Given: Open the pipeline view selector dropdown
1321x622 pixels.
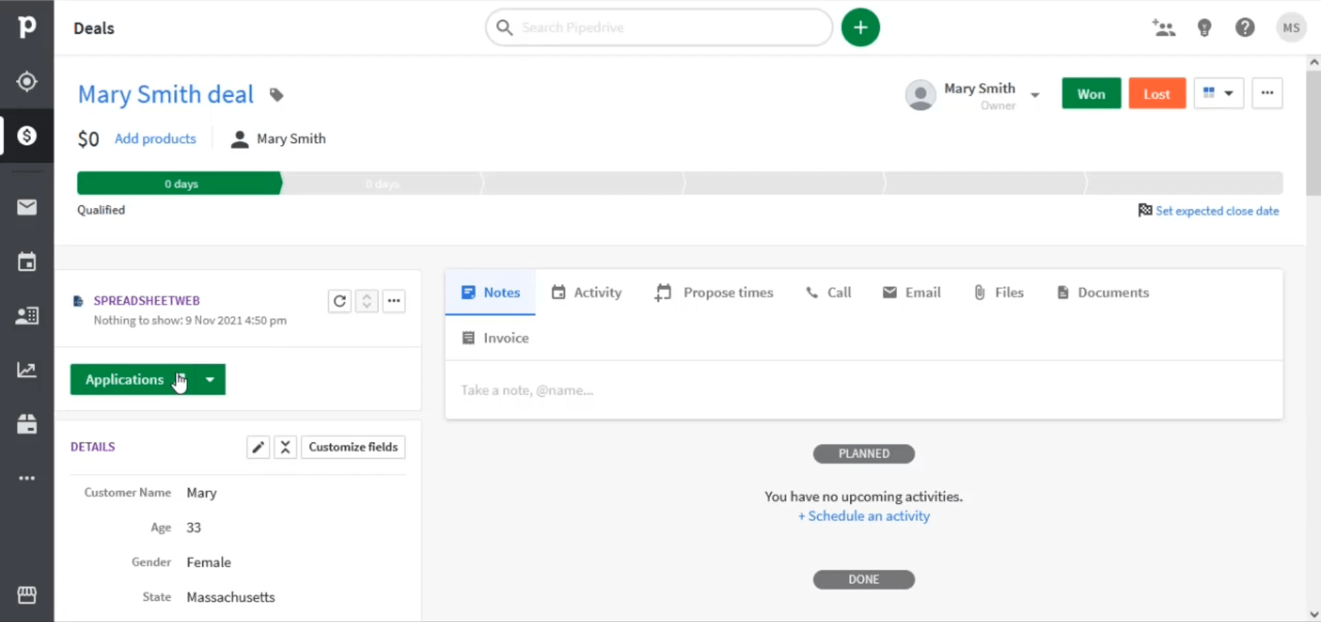Looking at the screenshot, I should 1219,93.
